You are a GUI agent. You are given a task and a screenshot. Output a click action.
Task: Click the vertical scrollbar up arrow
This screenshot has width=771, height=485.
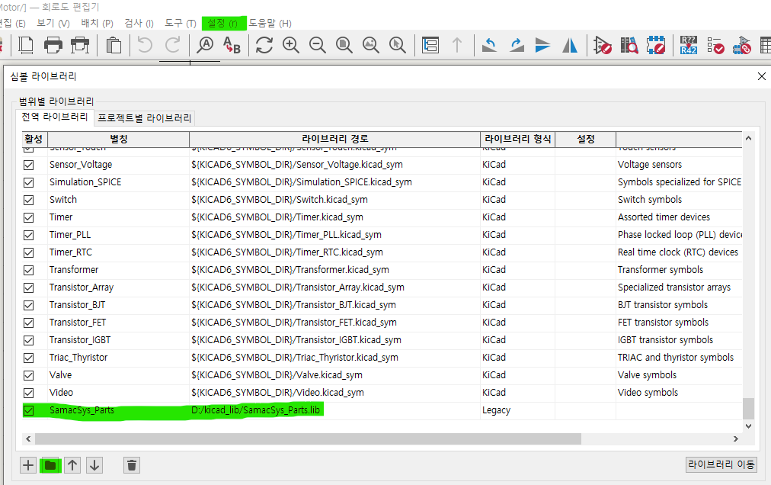[x=748, y=138]
